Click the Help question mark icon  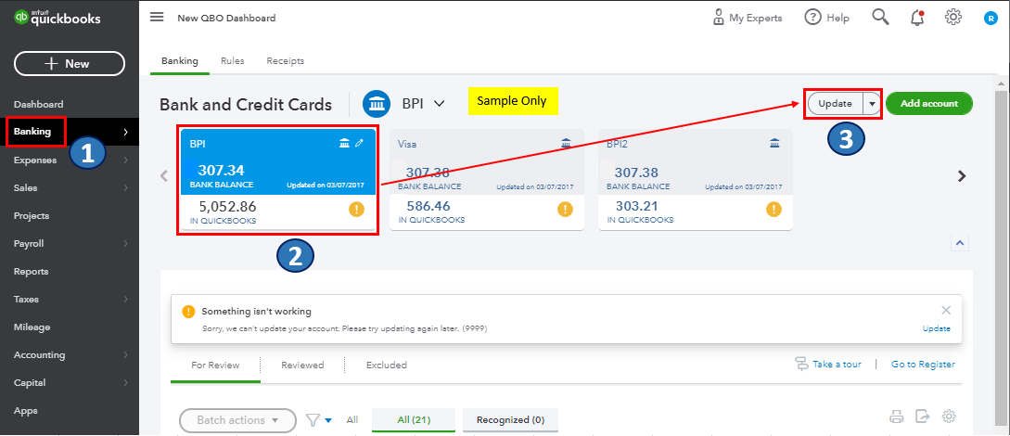point(812,18)
